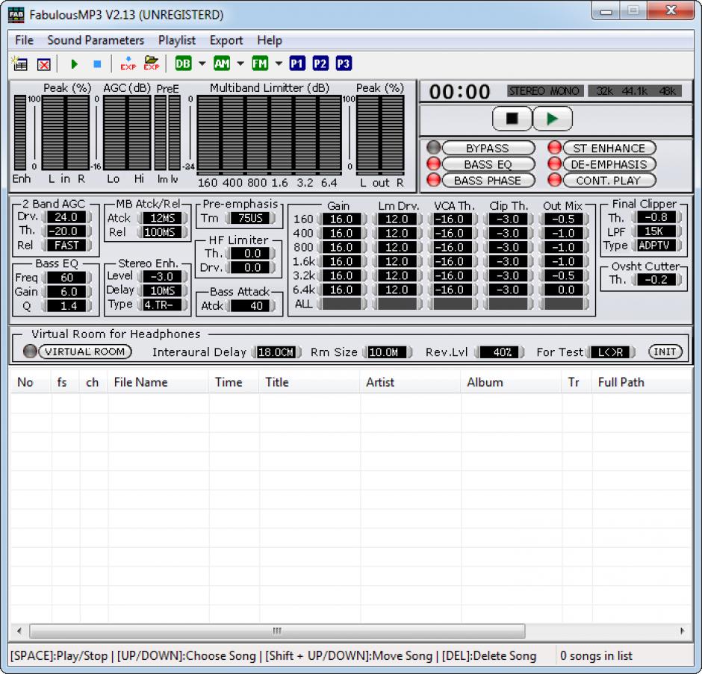This screenshot has height=674, width=702.
Task: Click the Final Clipper LPF 15K value
Action: [656, 231]
